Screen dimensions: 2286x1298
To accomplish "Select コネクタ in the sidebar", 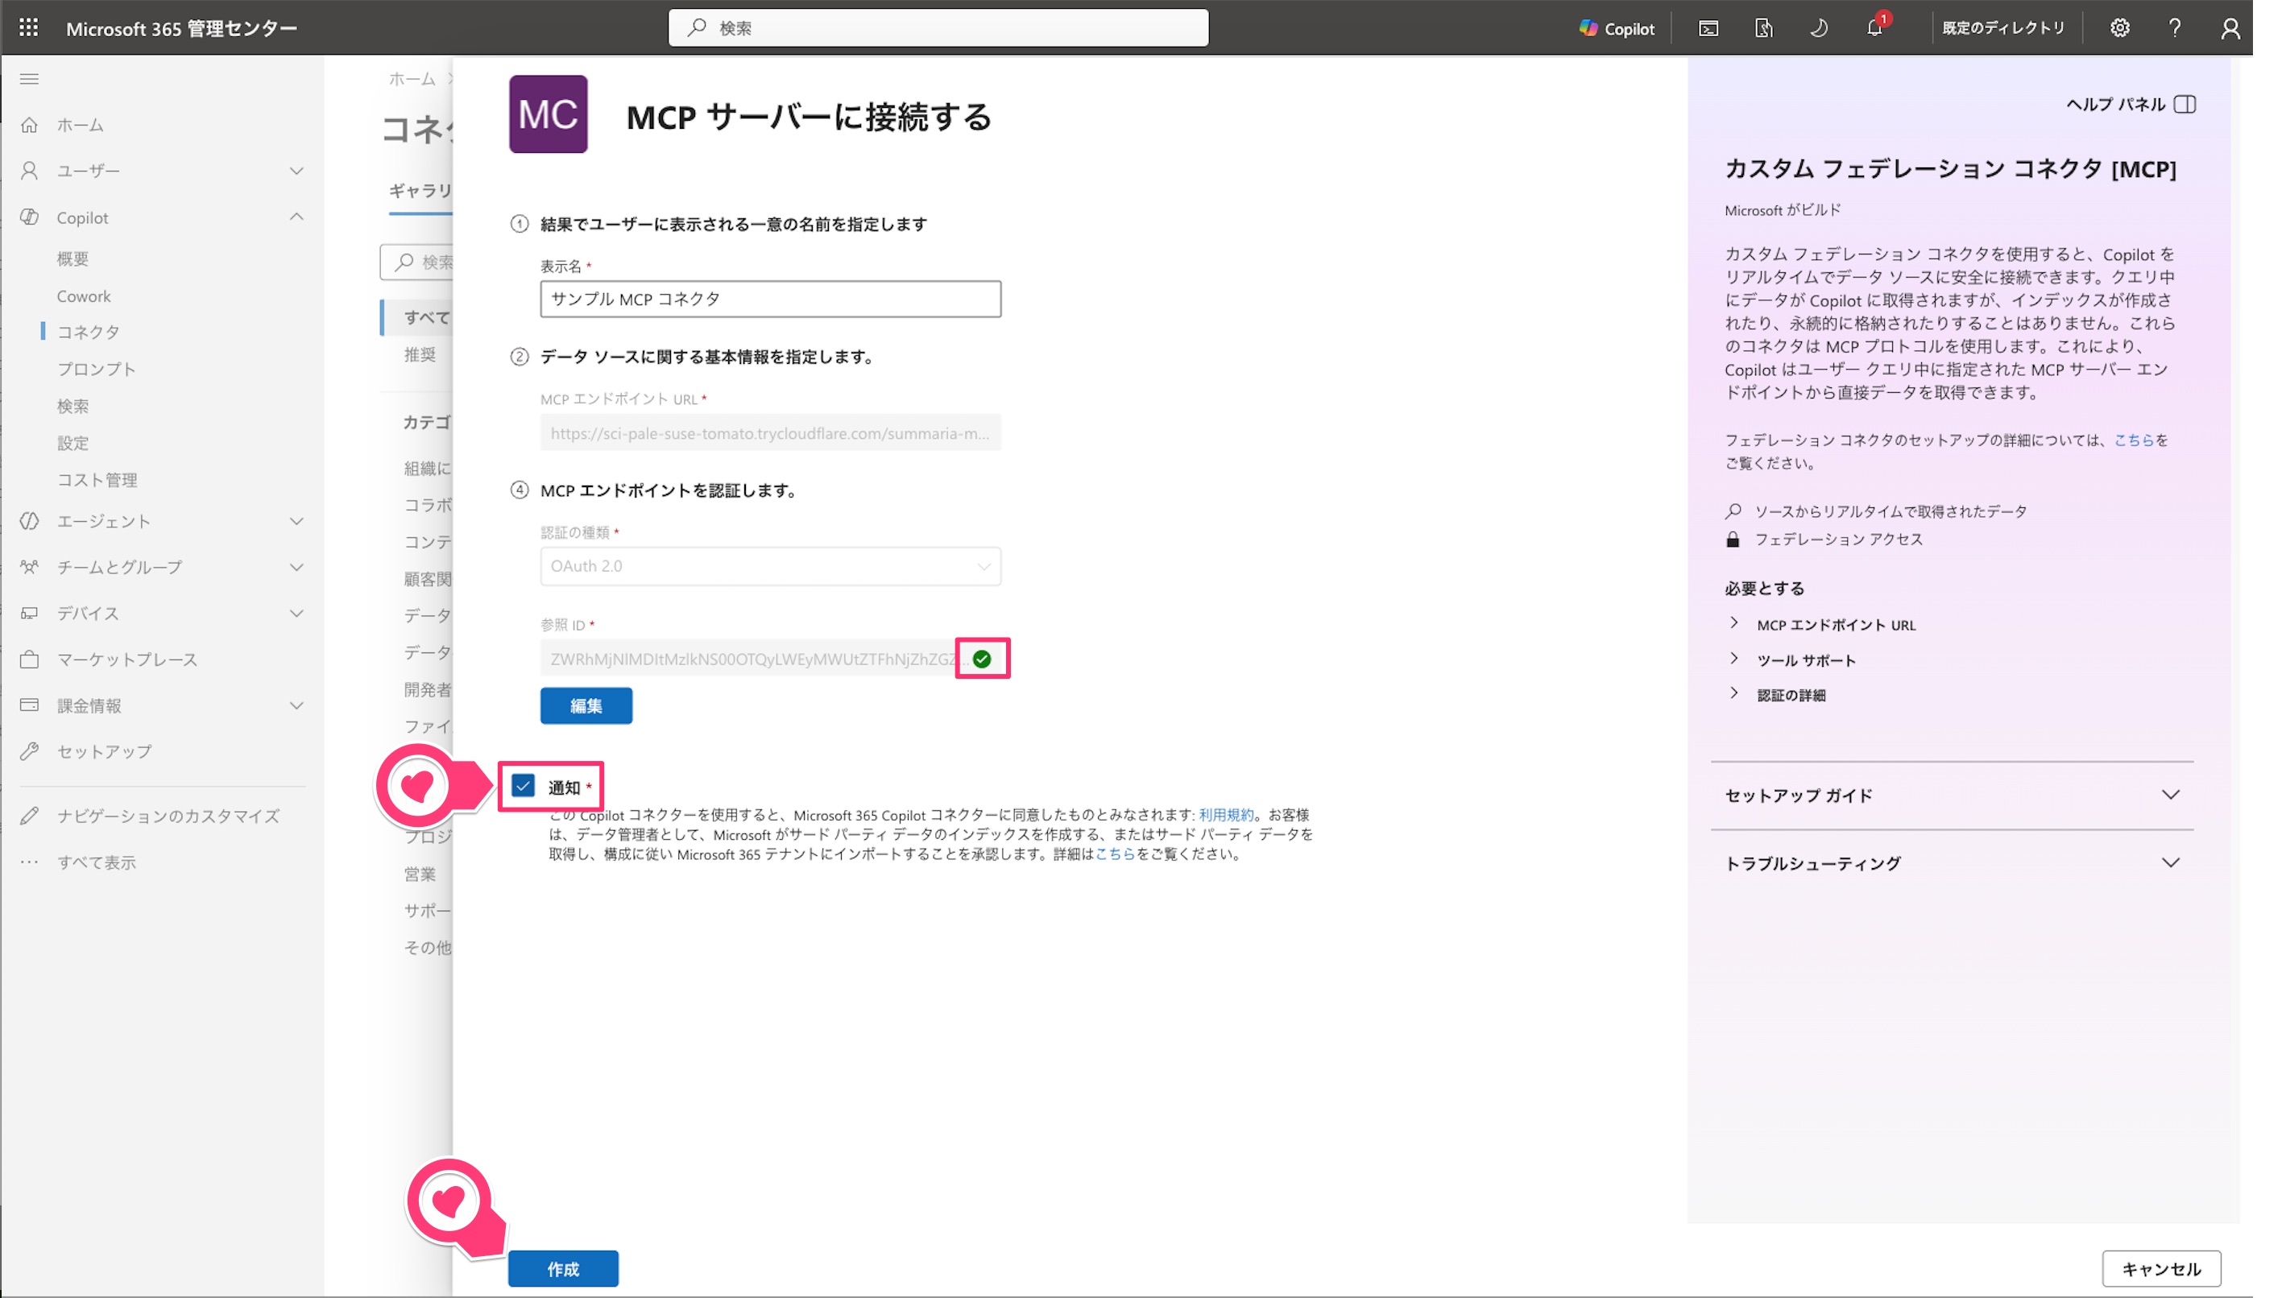I will click(89, 332).
